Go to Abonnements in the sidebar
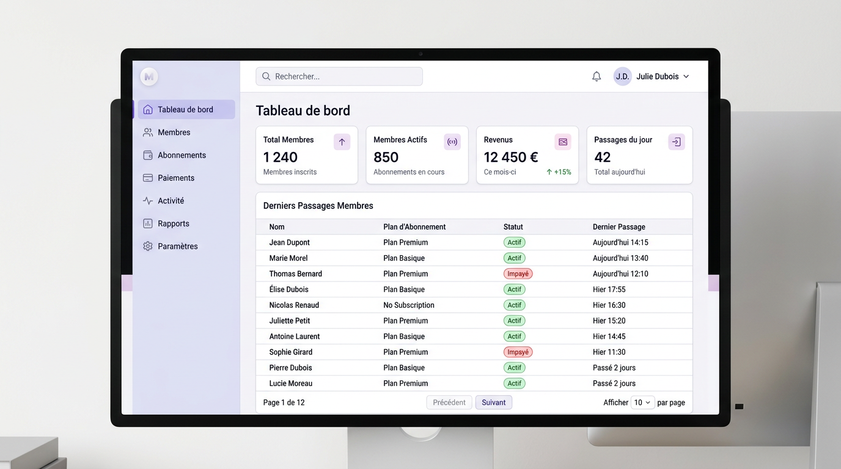 186,155
